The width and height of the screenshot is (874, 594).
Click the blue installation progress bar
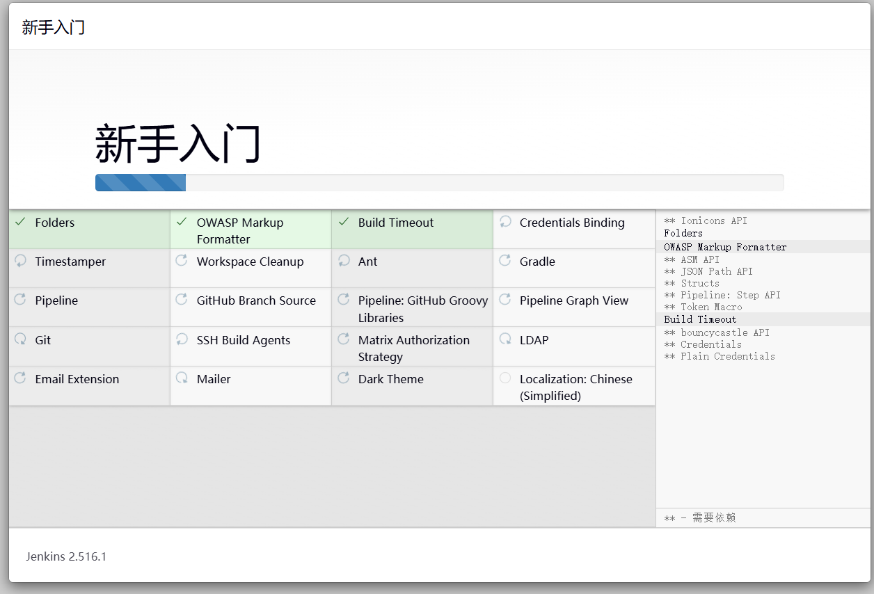[x=141, y=182]
